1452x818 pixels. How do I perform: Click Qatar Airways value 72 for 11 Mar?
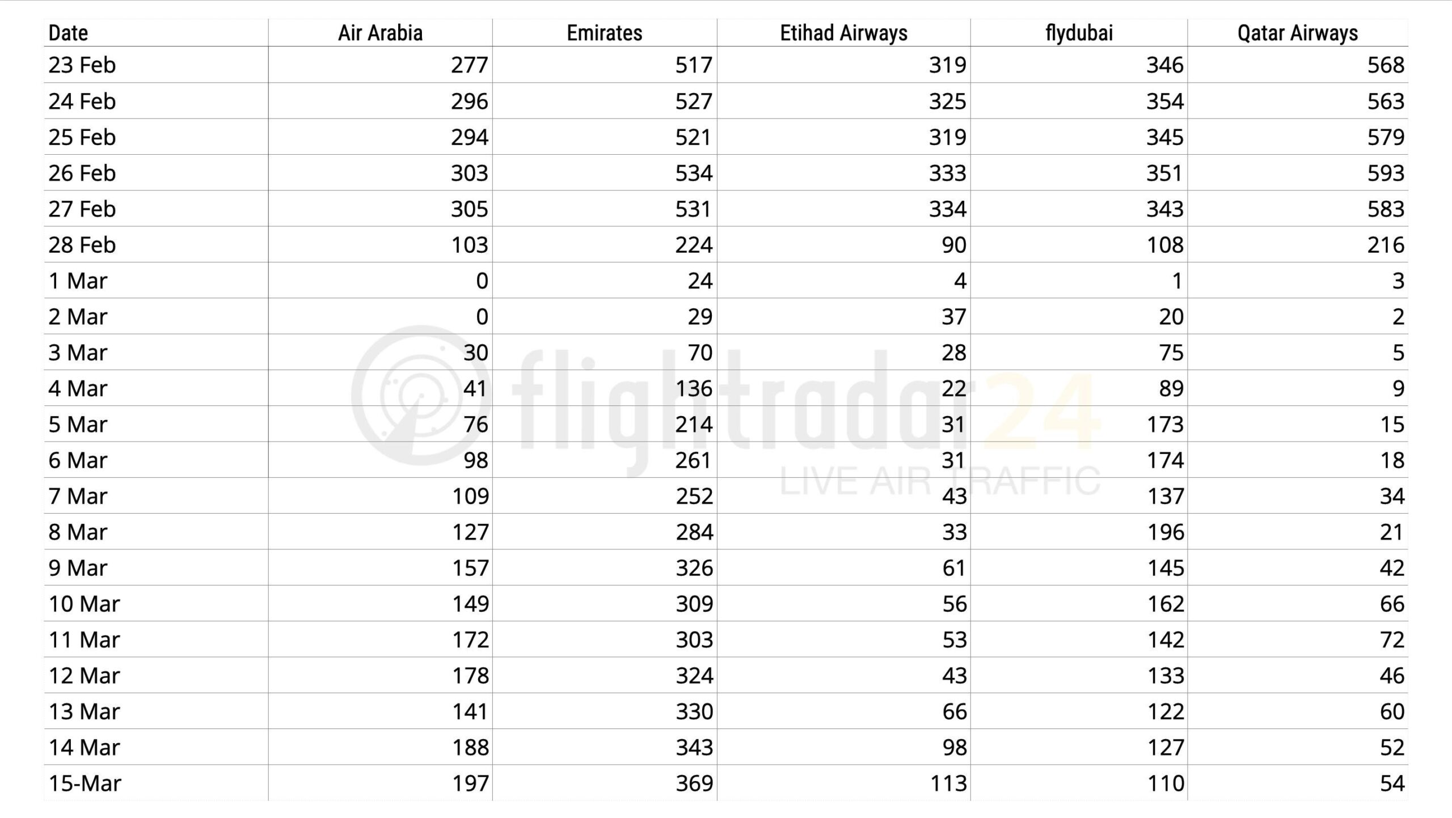[1391, 639]
